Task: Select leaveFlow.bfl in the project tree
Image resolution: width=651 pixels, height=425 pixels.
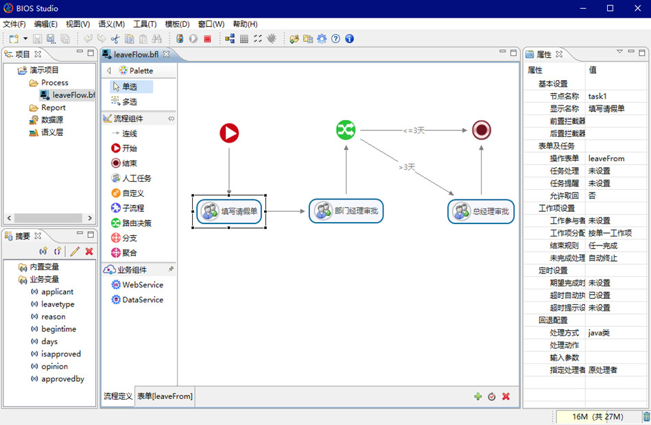Action: (x=69, y=95)
